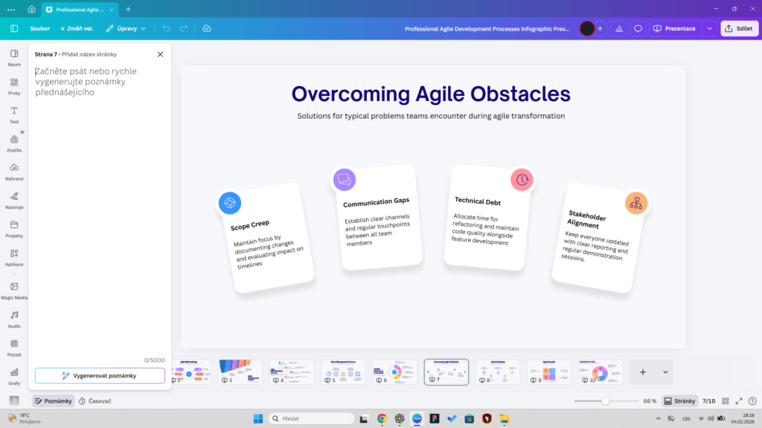Open the Audio panel
The image size is (762, 428).
pos(14,319)
